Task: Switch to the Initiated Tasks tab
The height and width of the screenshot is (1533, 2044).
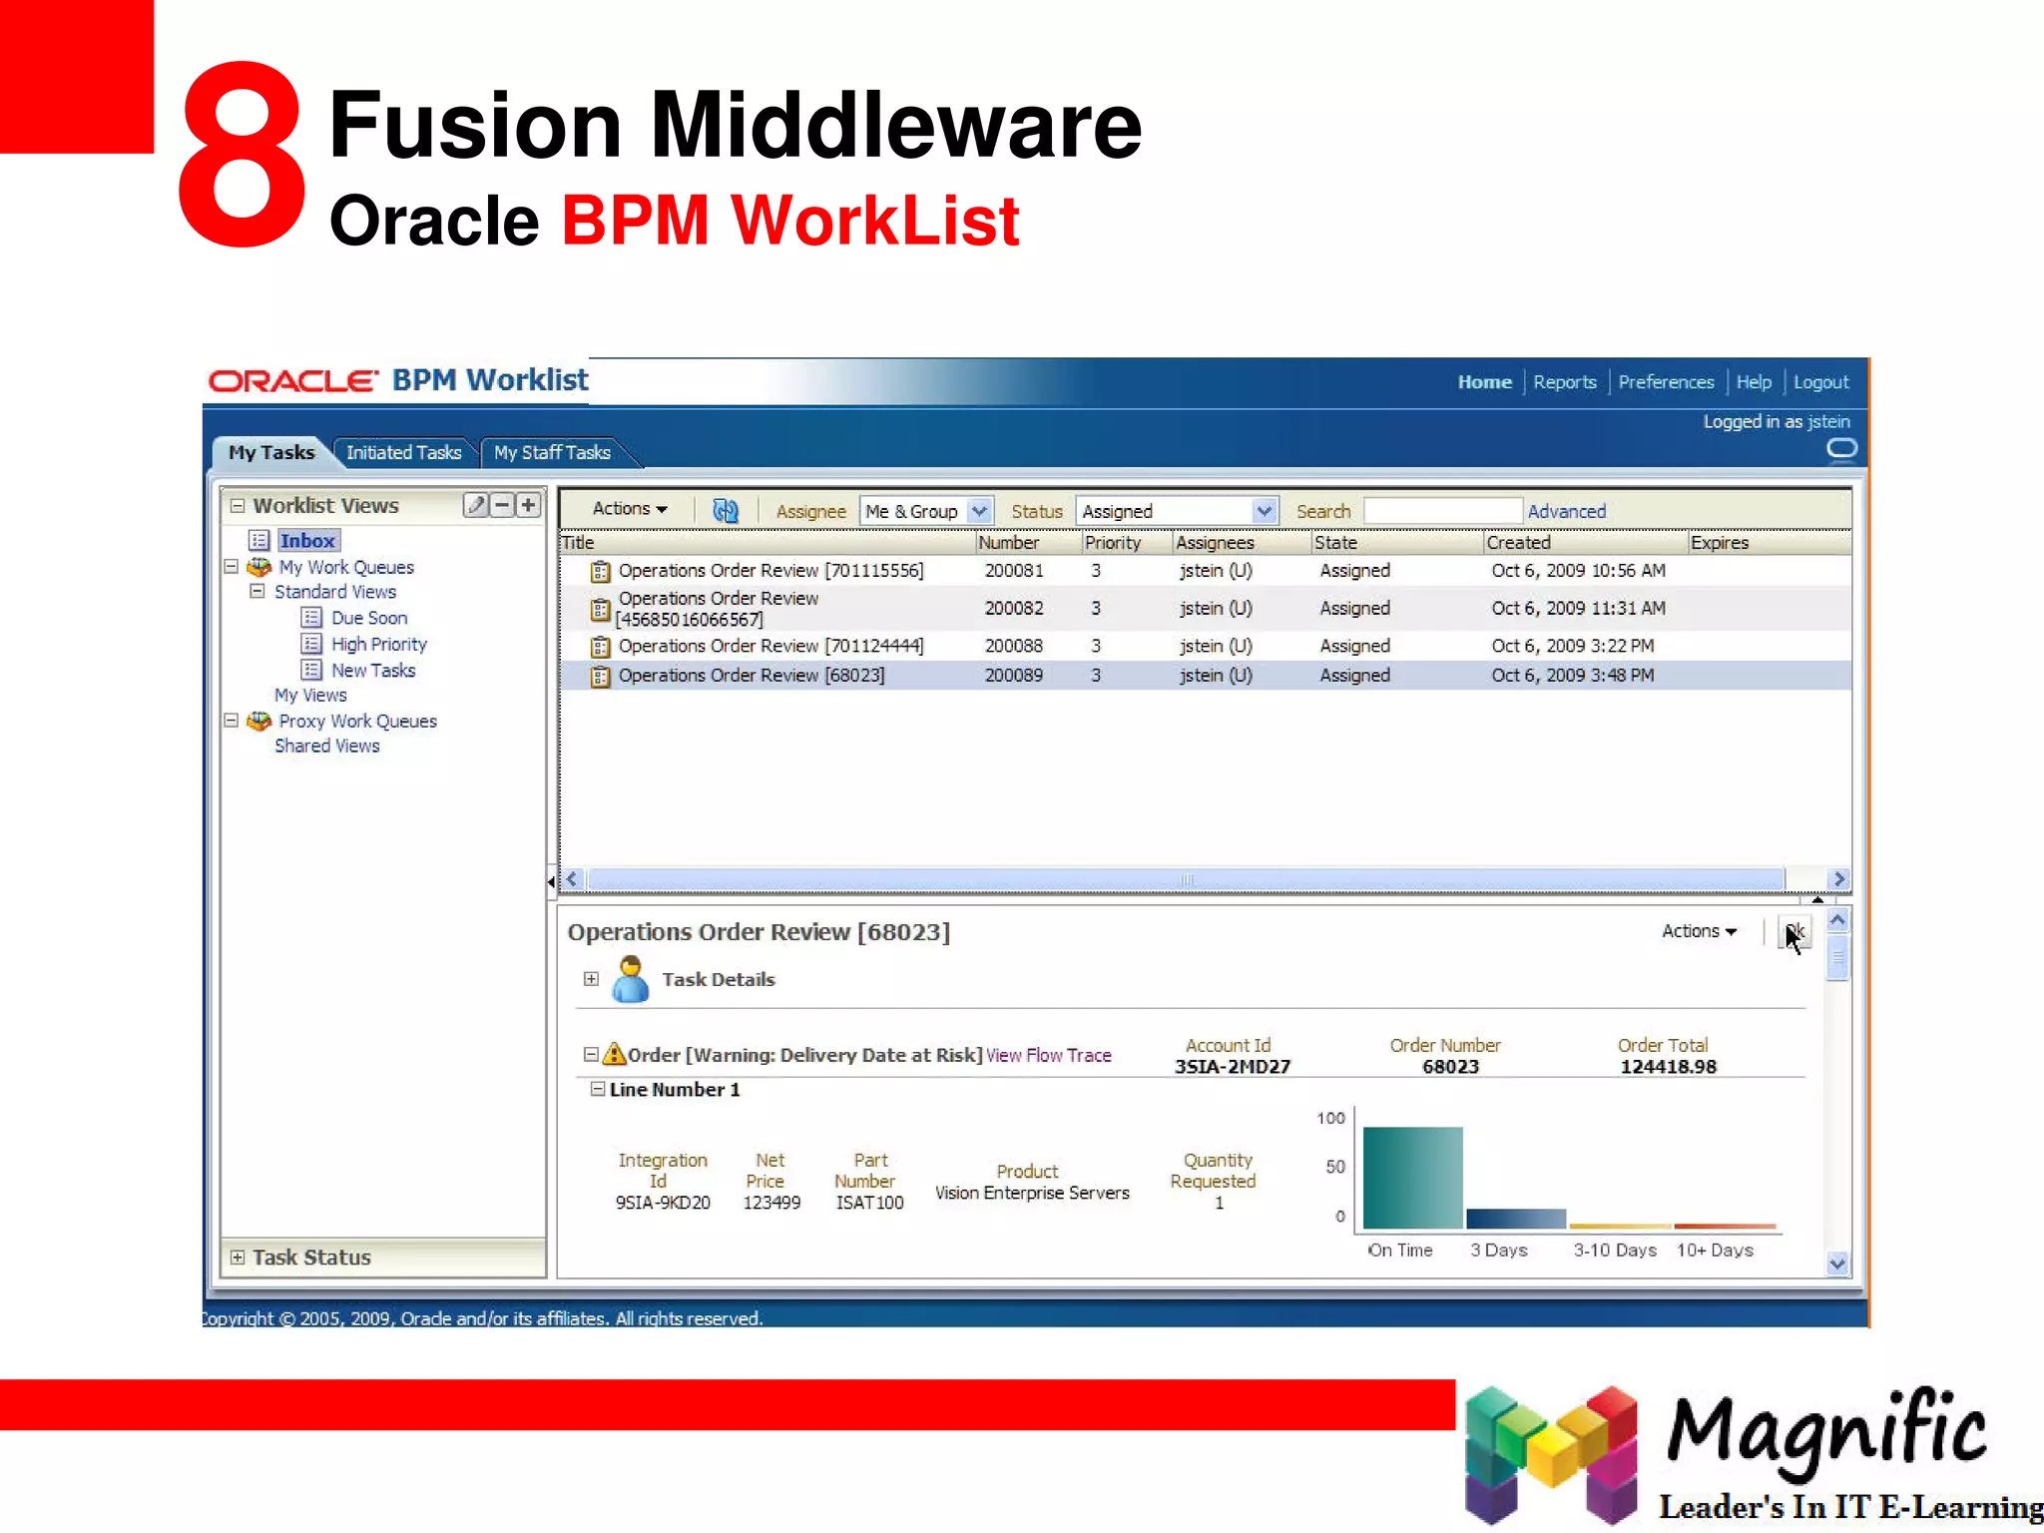Action: click(403, 452)
